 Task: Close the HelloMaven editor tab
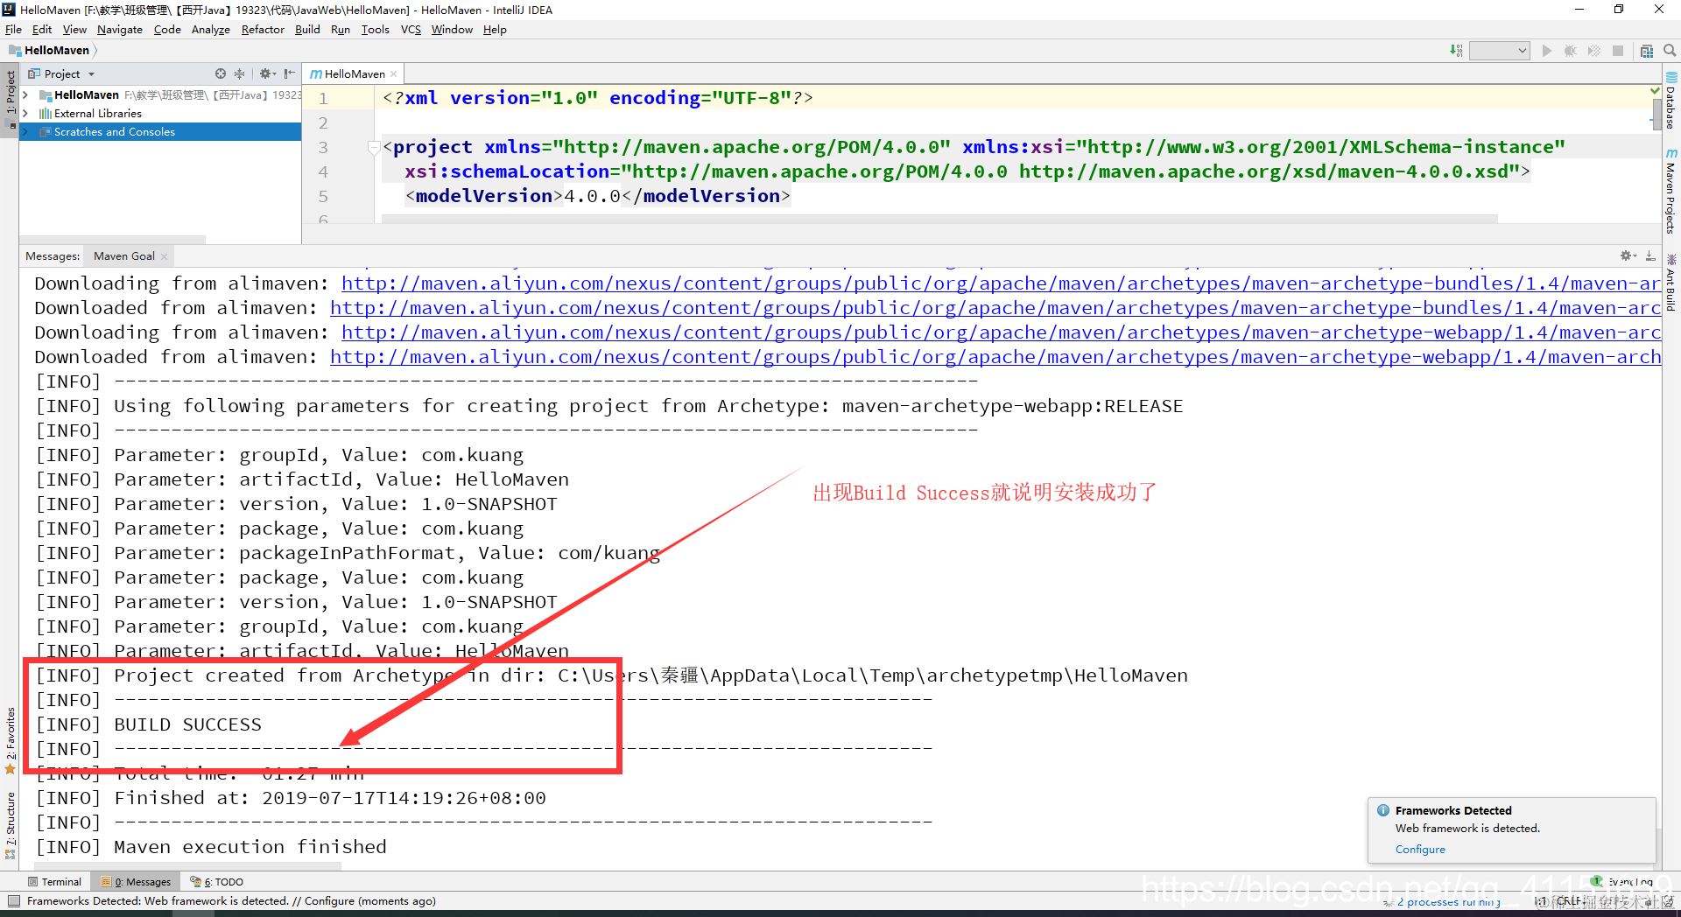394,74
